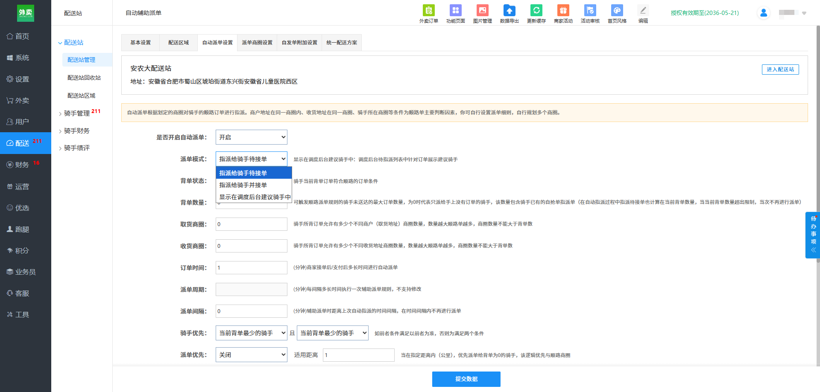Choose 显示在调度后台建议骑手中 option
Viewport: 820px width, 392px height.
pos(254,197)
